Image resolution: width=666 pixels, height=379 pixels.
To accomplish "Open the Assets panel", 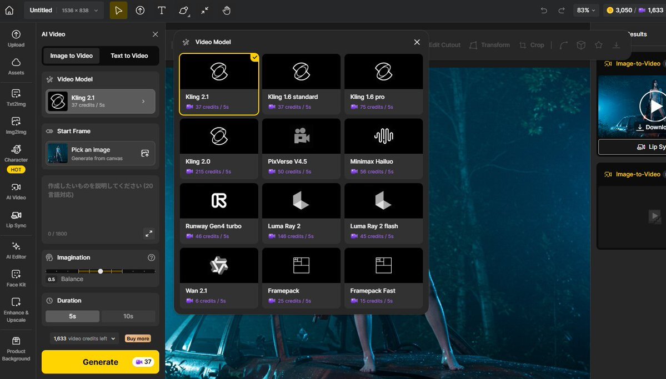I will (16, 67).
